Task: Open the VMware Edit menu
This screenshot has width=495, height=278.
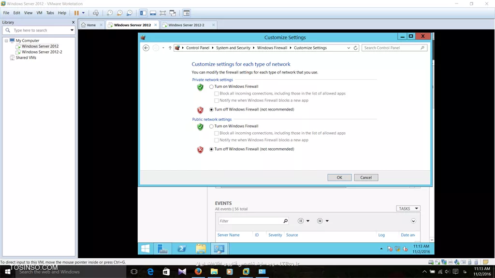Action: tap(17, 13)
